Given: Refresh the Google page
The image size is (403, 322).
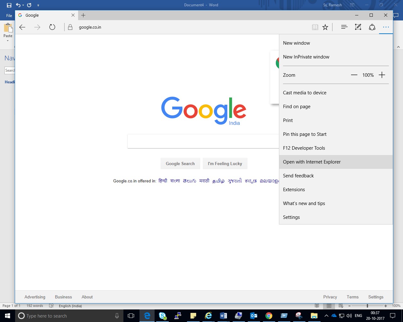Looking at the screenshot, I should click(52, 27).
